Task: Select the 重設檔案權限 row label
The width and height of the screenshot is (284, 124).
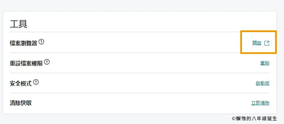Action: pos(26,63)
